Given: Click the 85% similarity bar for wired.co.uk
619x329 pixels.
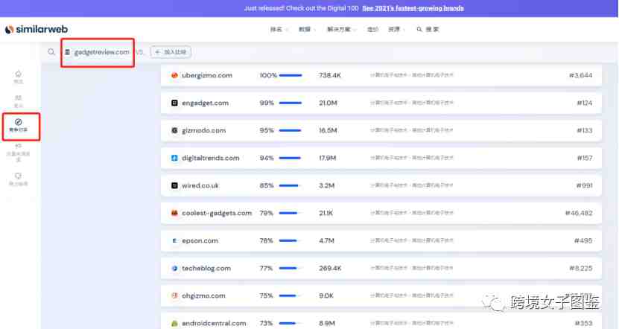Looking at the screenshot, I should click(291, 185).
